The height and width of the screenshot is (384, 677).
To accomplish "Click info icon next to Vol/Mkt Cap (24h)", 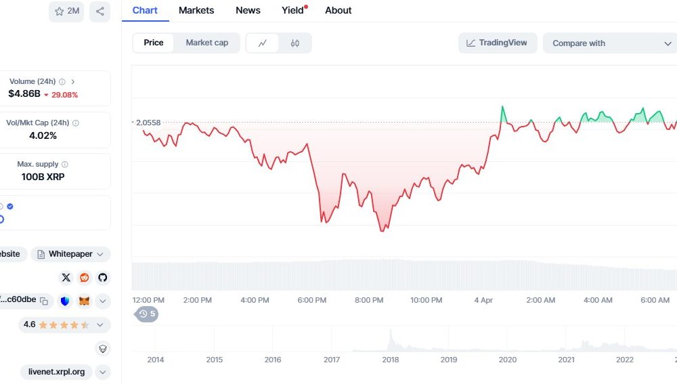I will click(76, 123).
